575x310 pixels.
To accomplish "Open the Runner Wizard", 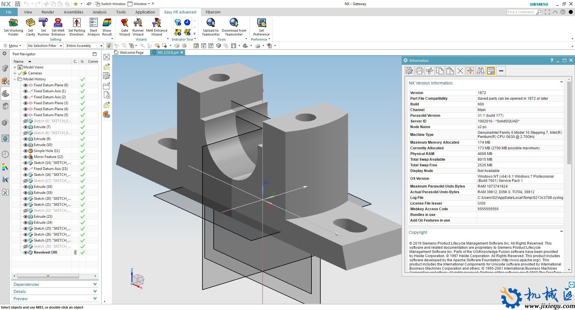I will tap(138, 27).
